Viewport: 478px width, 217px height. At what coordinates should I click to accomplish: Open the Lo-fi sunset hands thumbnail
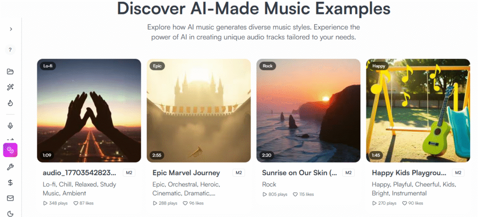[89, 111]
